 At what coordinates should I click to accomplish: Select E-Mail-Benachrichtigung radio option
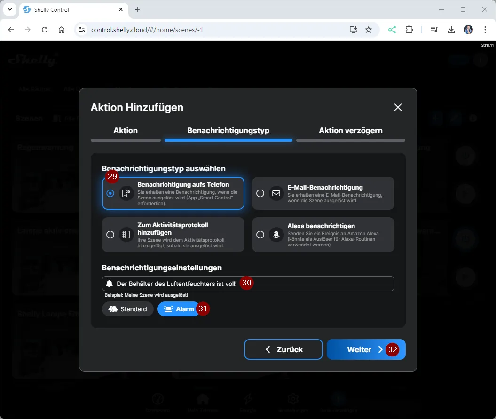(260, 193)
